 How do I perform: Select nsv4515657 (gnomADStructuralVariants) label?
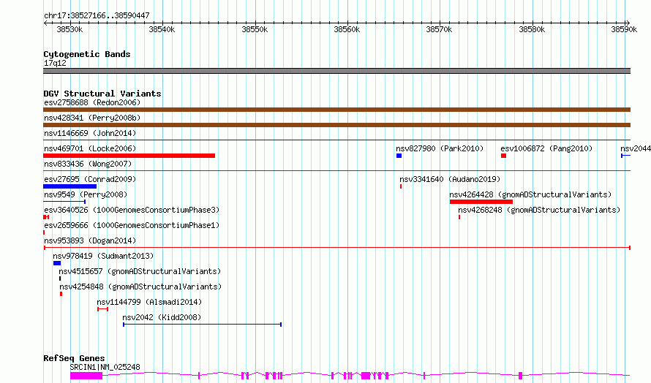[140, 271]
